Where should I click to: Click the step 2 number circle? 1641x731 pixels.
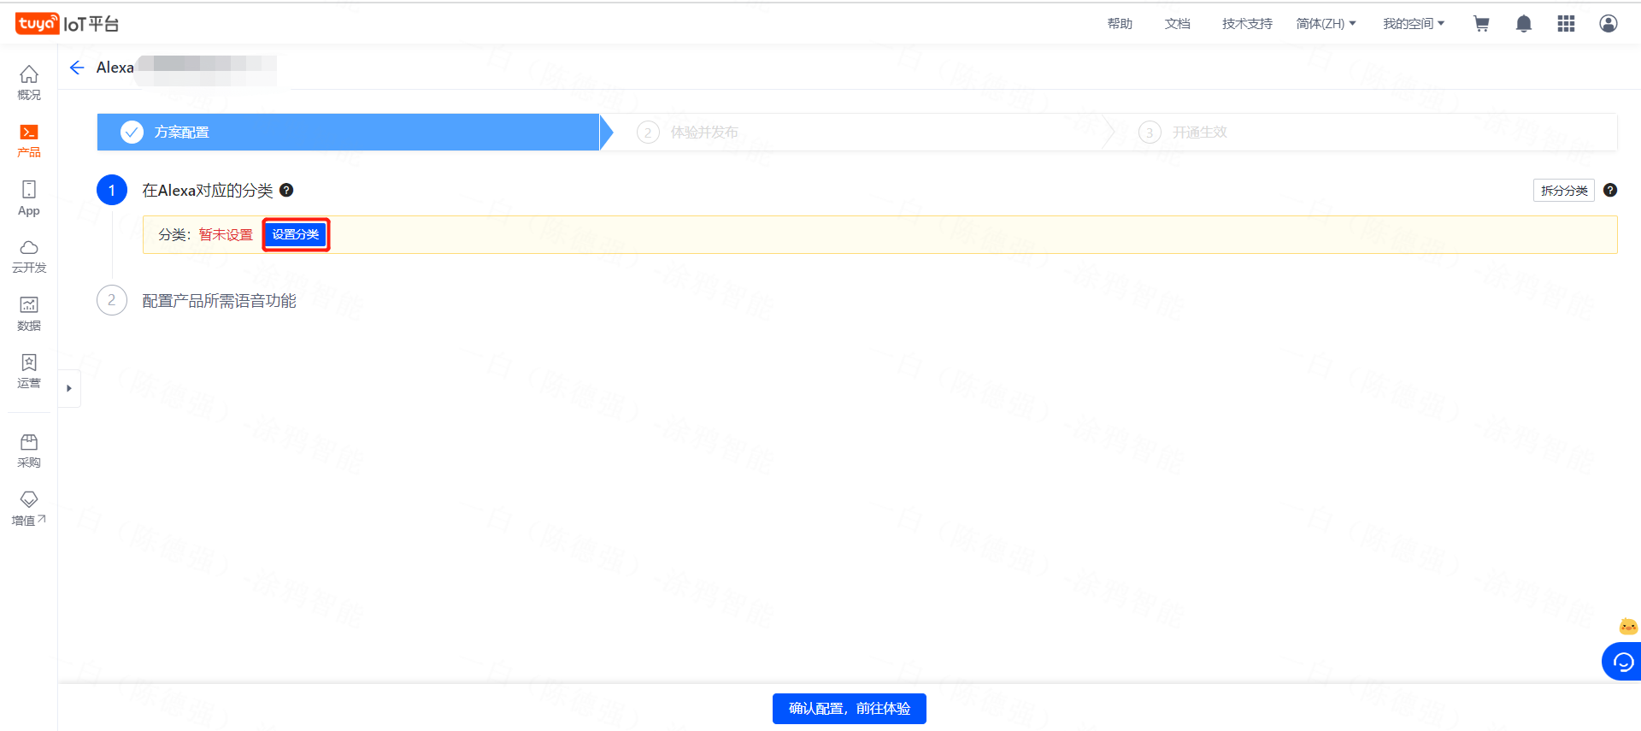click(x=112, y=300)
